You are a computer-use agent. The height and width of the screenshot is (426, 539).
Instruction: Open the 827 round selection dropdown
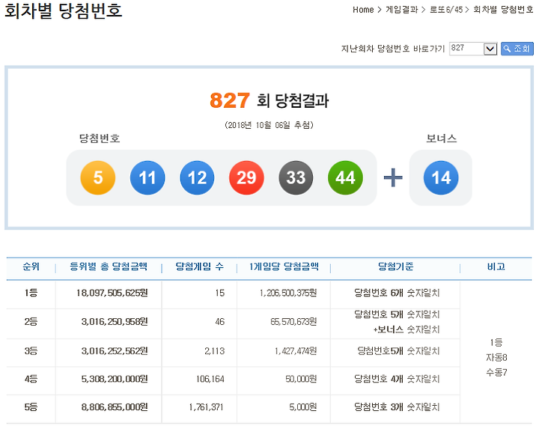tap(473, 49)
